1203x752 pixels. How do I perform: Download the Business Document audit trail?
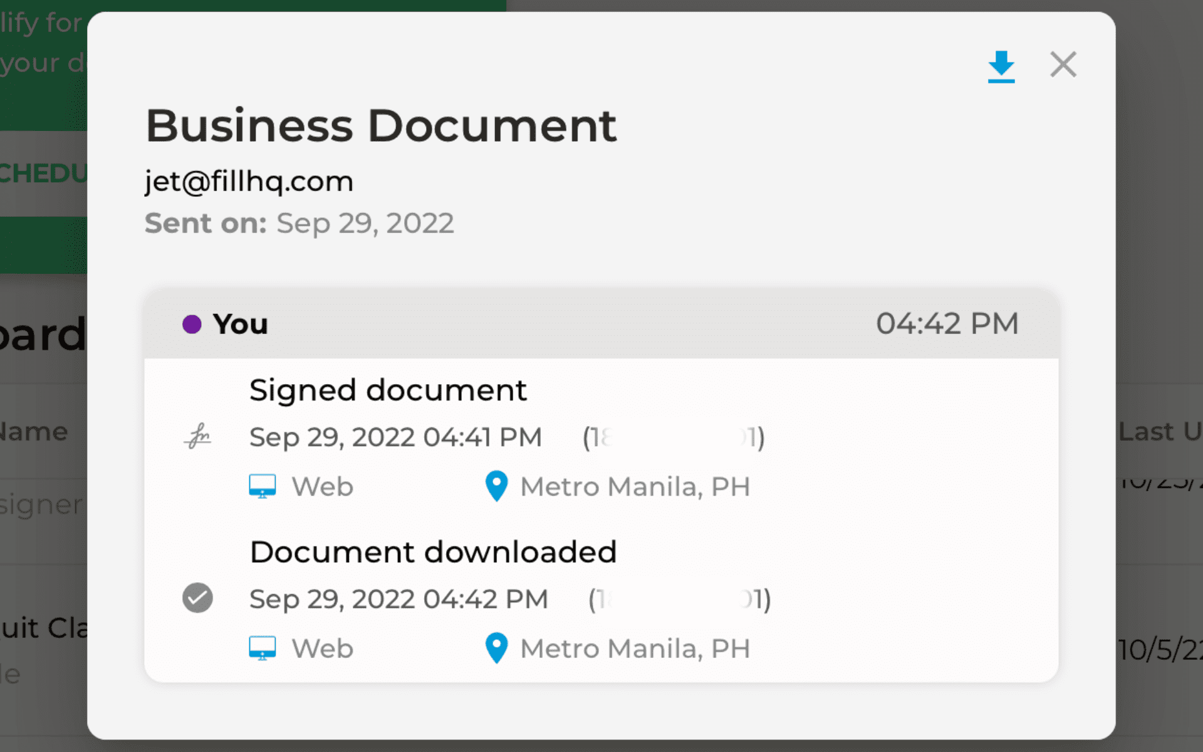[1001, 66]
